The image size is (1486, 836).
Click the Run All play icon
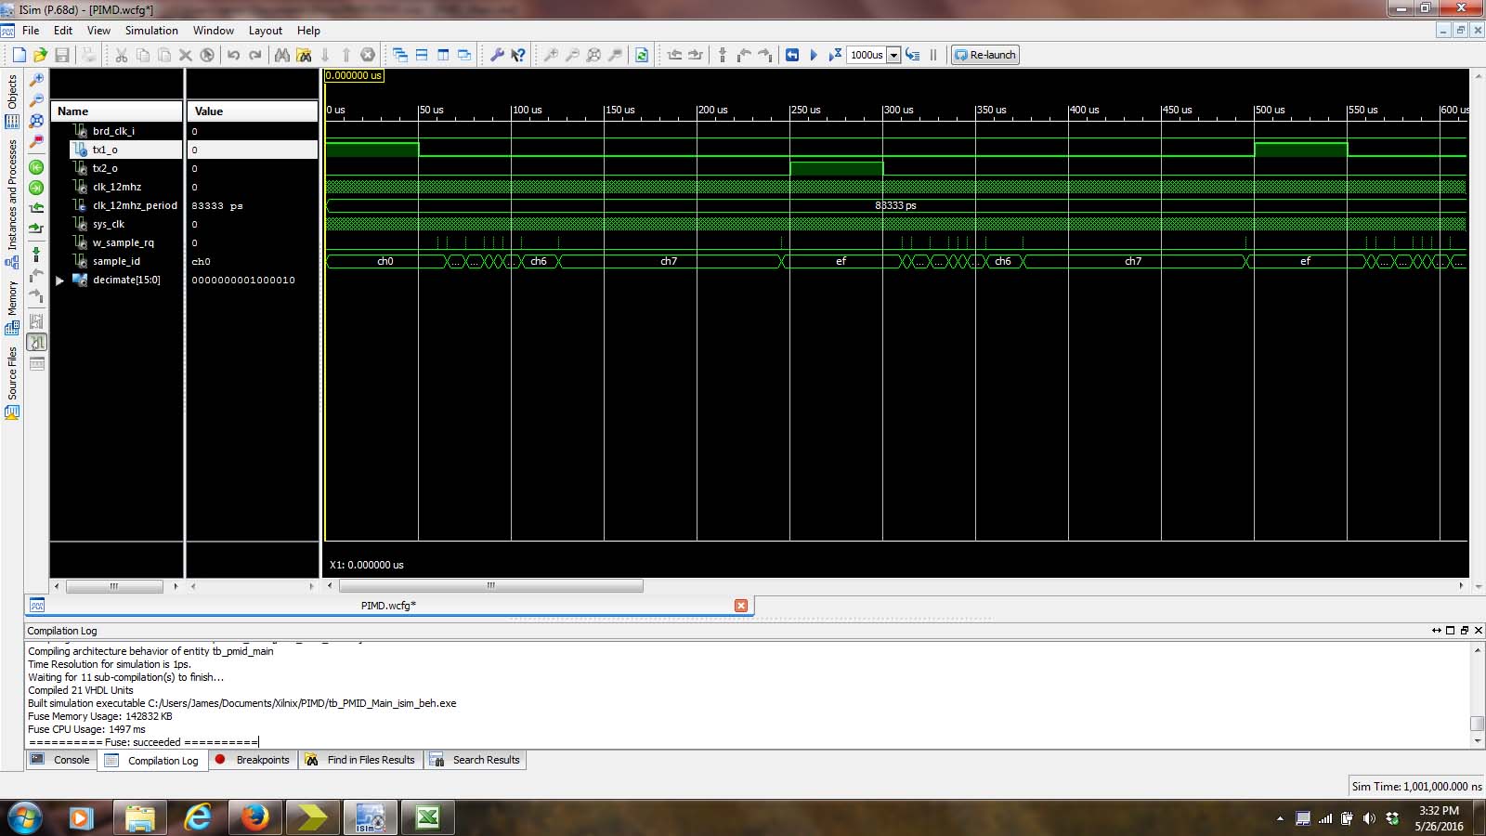coord(814,55)
